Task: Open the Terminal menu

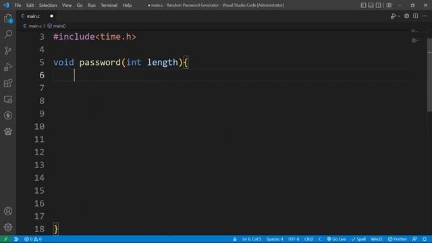Action: click(109, 5)
